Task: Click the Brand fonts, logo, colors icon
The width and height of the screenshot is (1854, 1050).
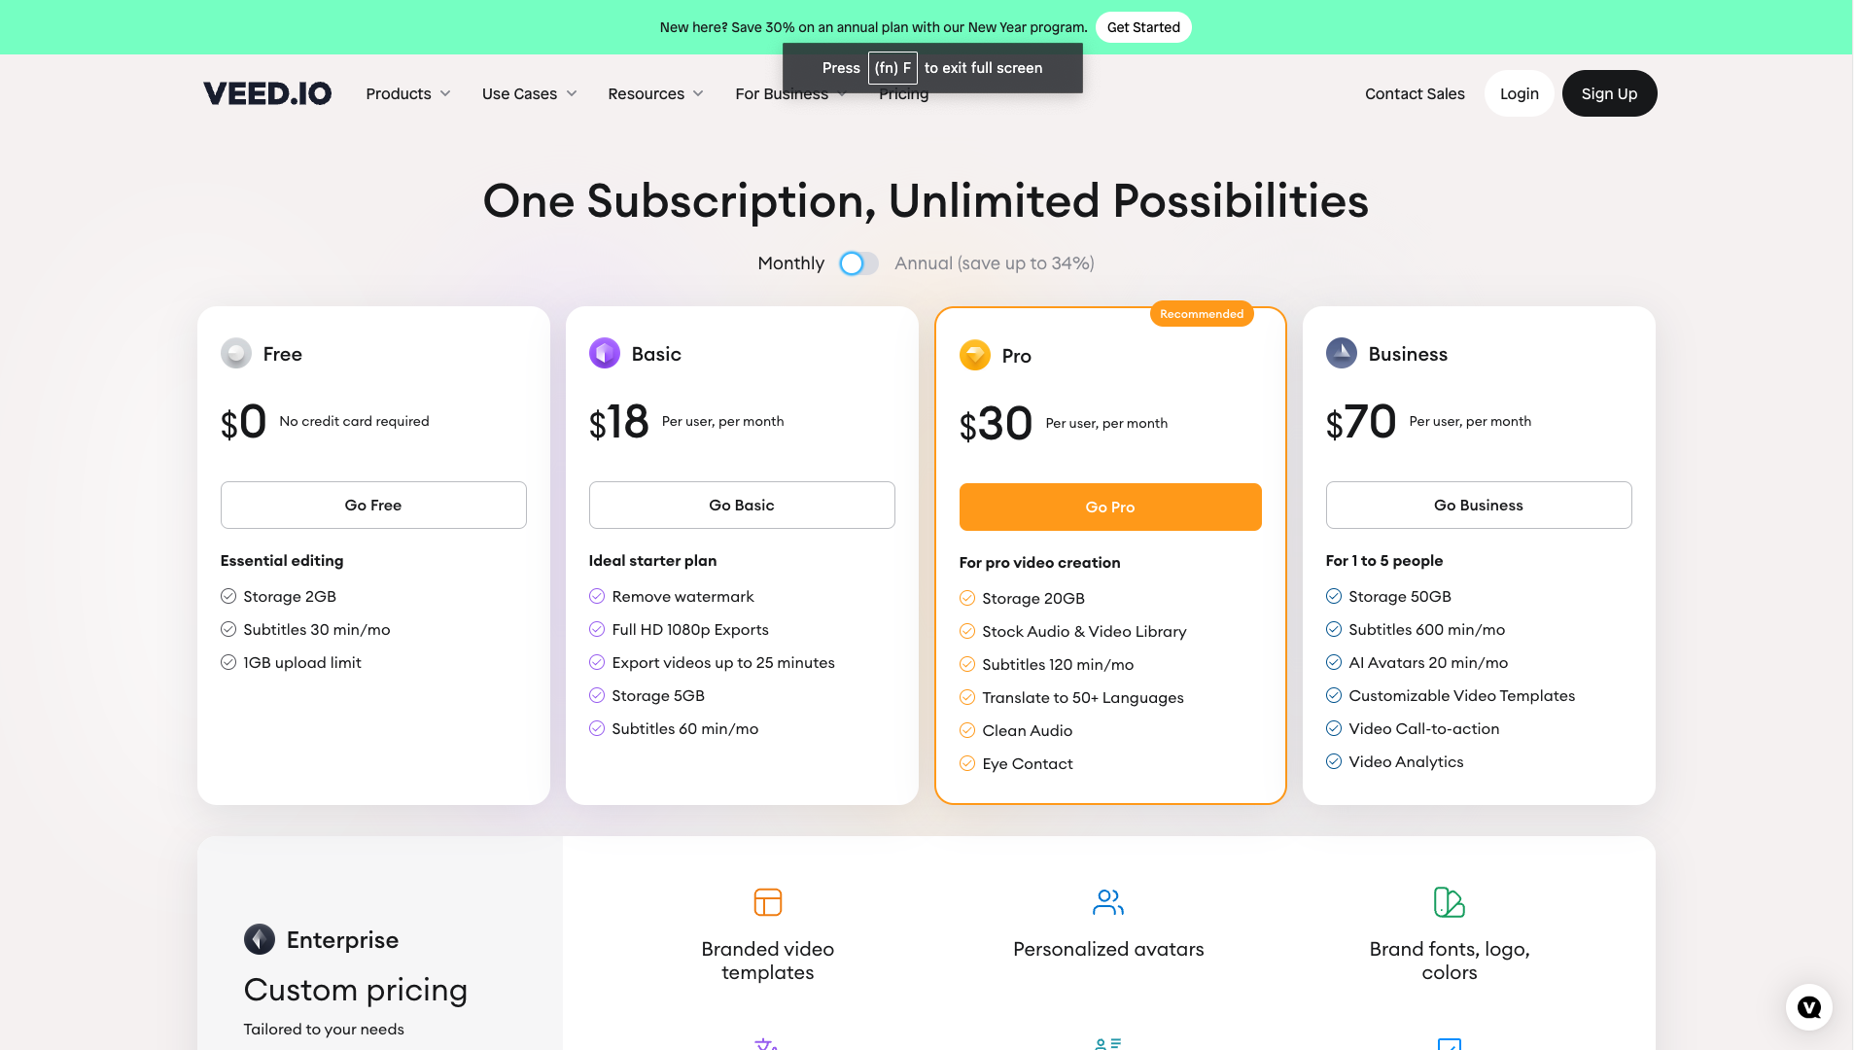Action: click(x=1449, y=902)
